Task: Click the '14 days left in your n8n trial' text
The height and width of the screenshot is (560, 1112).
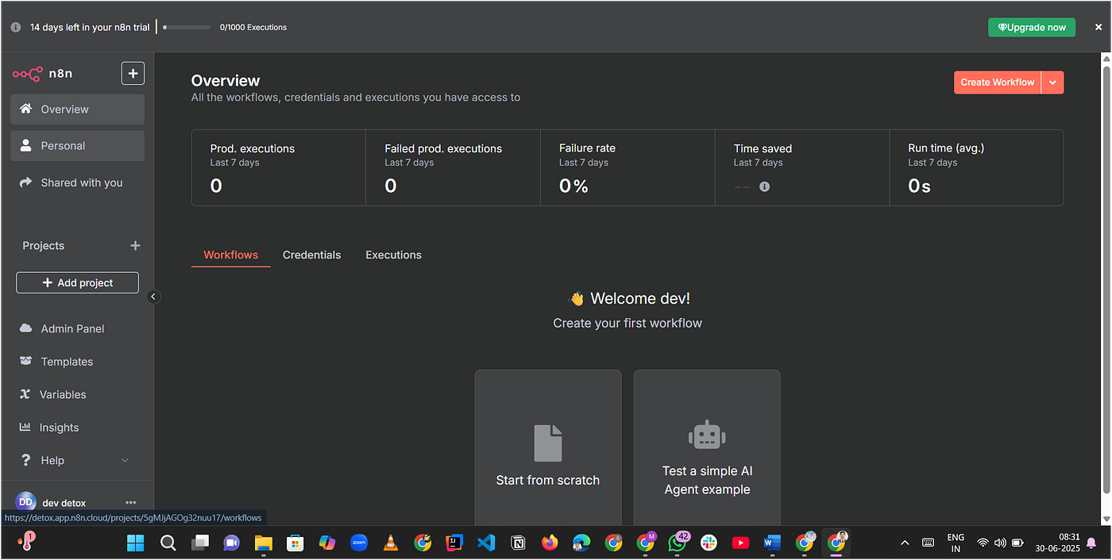Action: pos(90,27)
